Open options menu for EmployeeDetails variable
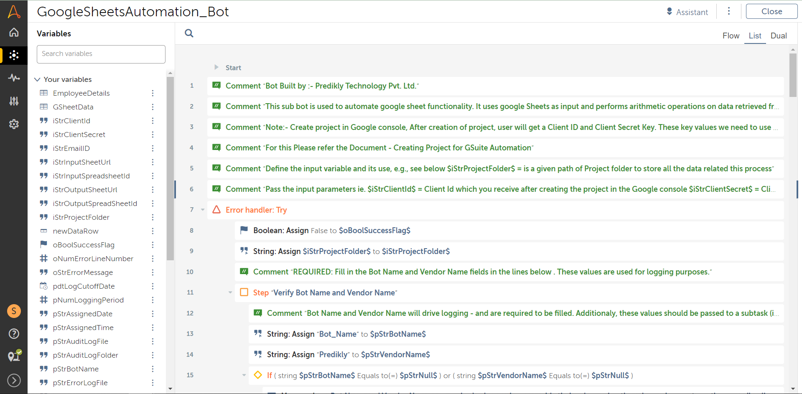802x394 pixels. (x=153, y=93)
